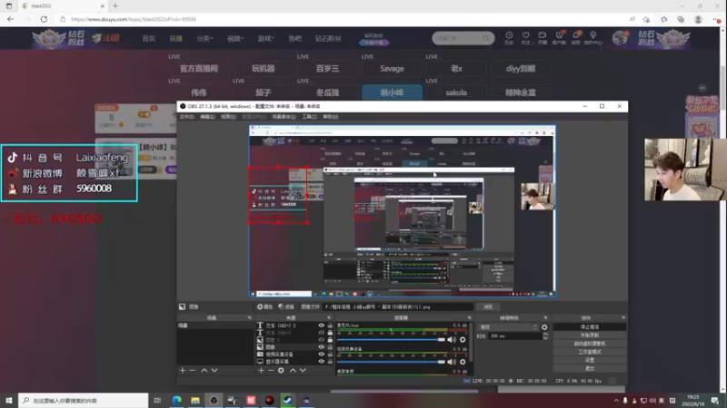Image resolution: width=727 pixels, height=408 pixels.
Task: Open microphone/Aux audio settings gear
Action: tap(463, 339)
